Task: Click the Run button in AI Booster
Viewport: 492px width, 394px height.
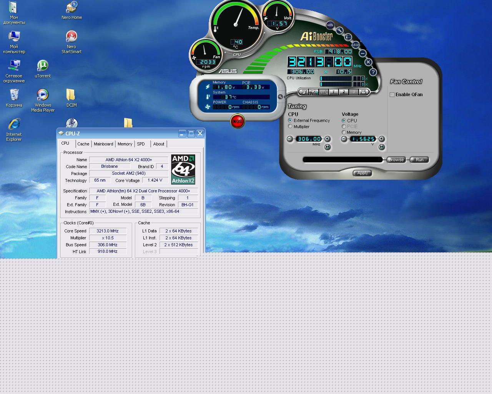Action: pos(419,160)
